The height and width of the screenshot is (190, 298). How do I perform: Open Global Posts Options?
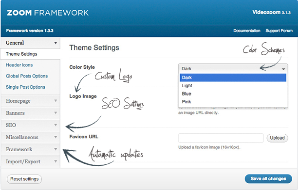click(x=27, y=76)
